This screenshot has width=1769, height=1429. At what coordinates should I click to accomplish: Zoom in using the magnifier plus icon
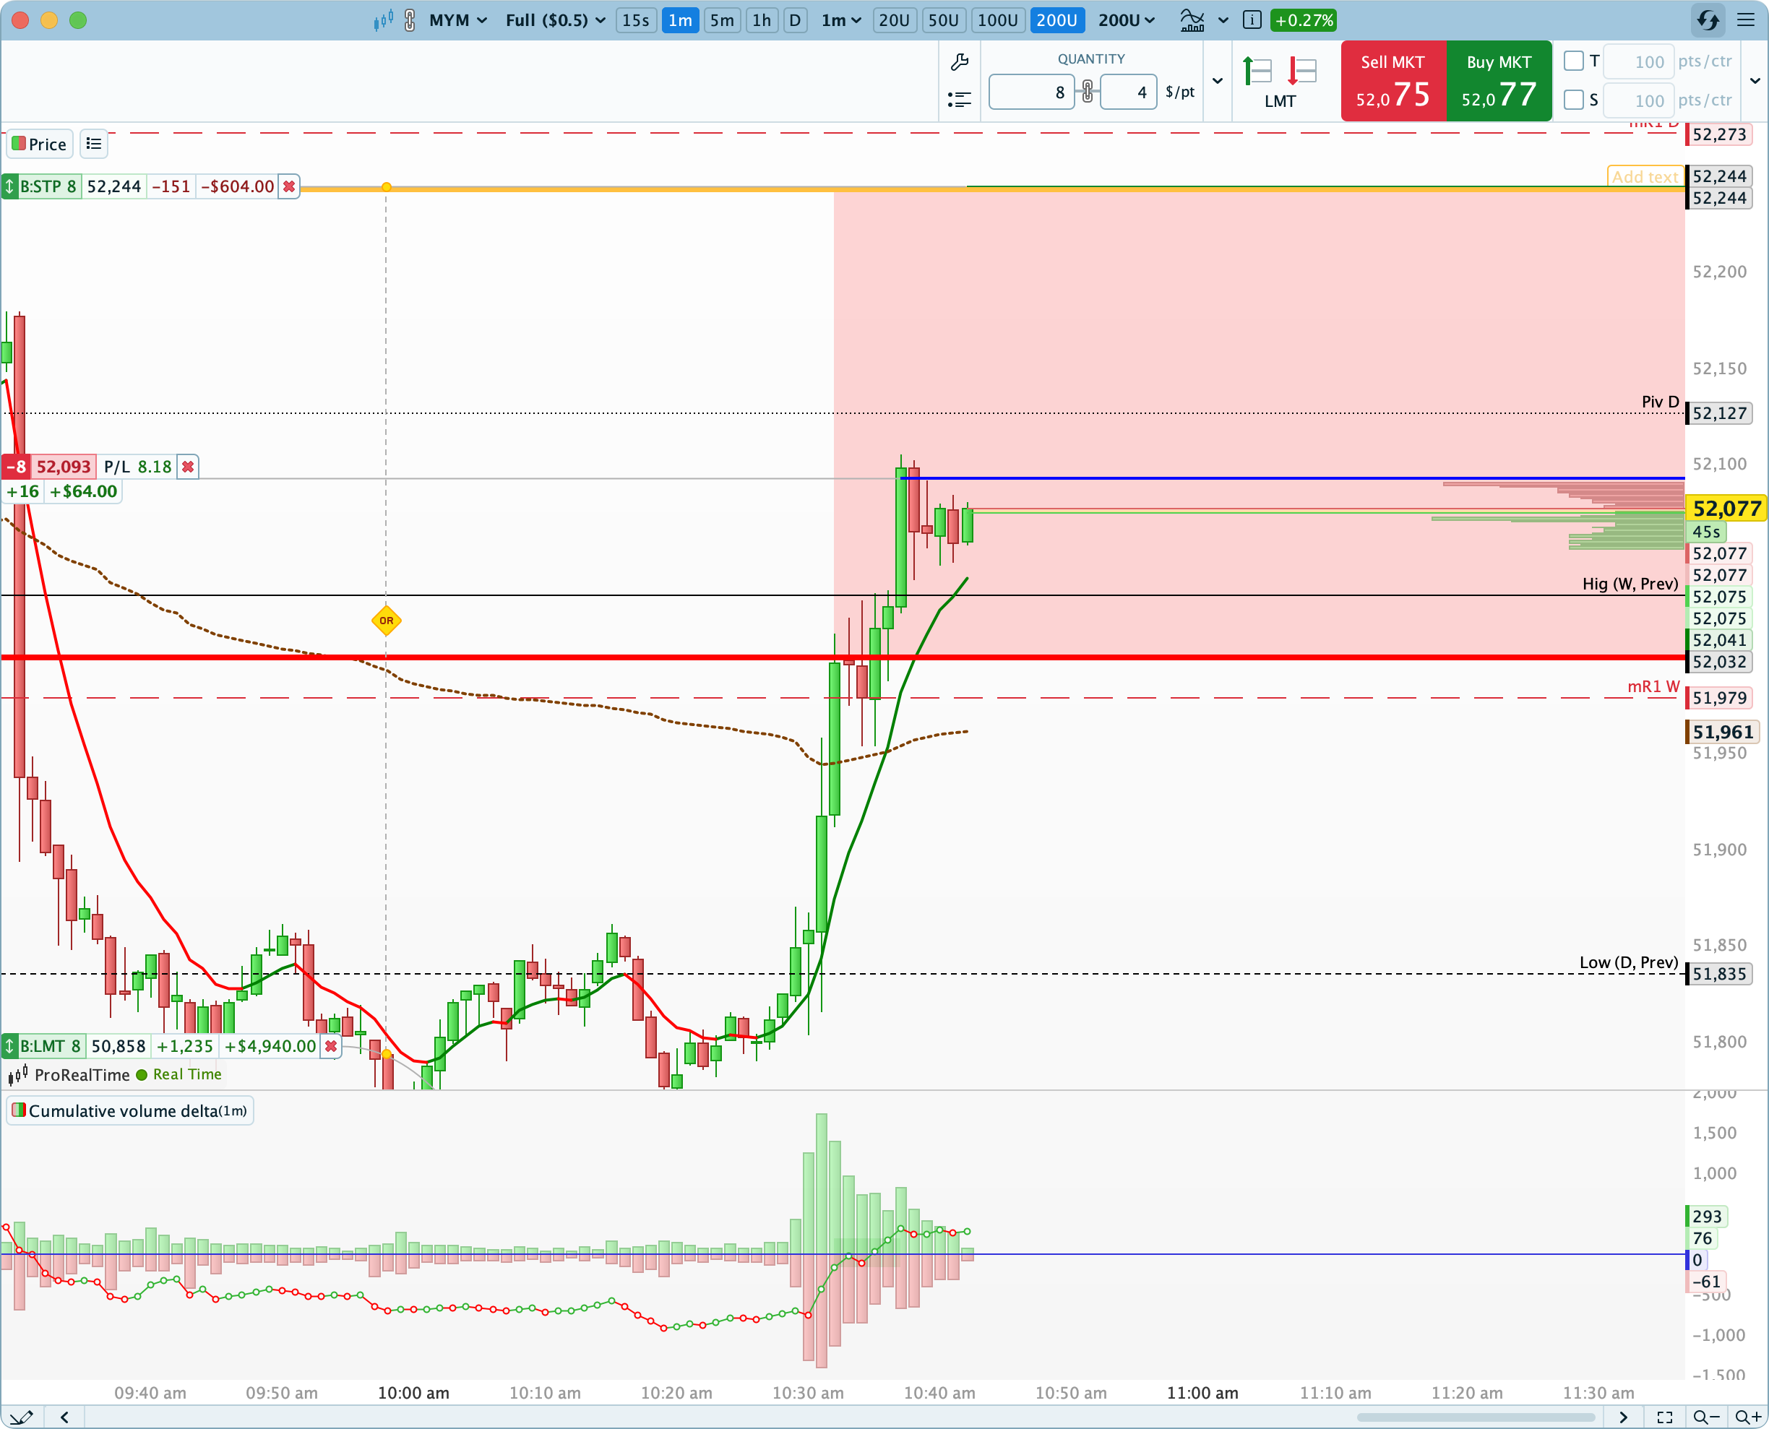(1747, 1417)
